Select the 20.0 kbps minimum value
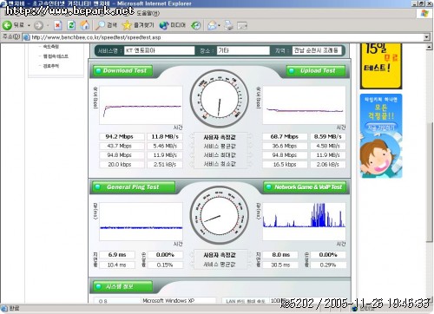 click(120, 165)
